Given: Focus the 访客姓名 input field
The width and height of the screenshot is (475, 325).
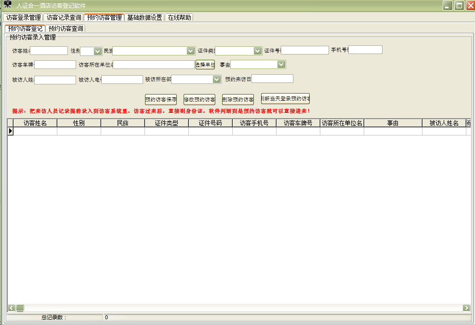Looking at the screenshot, I should coord(49,51).
